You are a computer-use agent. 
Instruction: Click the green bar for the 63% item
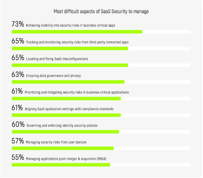[x=68, y=82]
